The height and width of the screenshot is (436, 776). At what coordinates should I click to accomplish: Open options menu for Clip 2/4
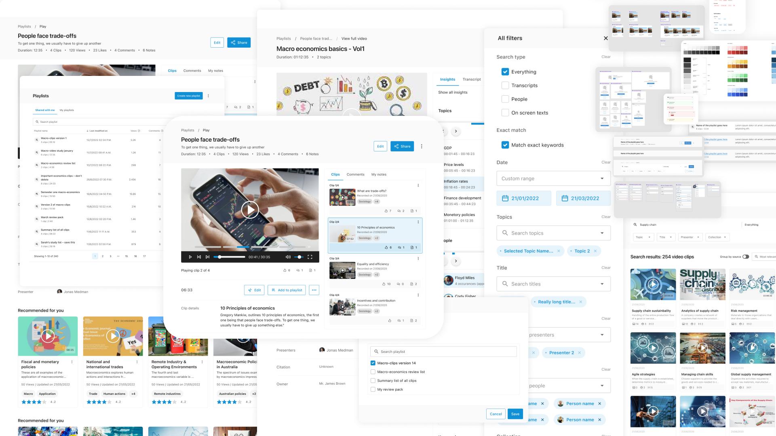(418, 222)
